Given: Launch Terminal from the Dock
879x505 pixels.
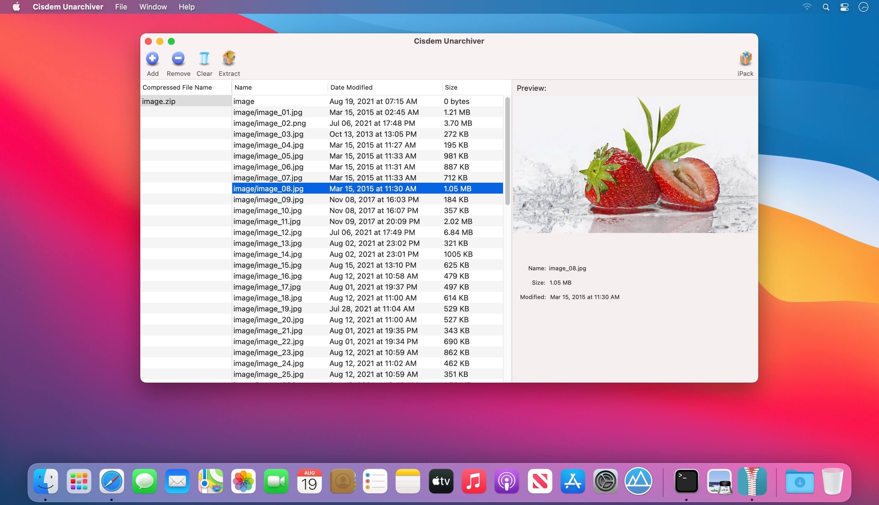Looking at the screenshot, I should (x=686, y=481).
